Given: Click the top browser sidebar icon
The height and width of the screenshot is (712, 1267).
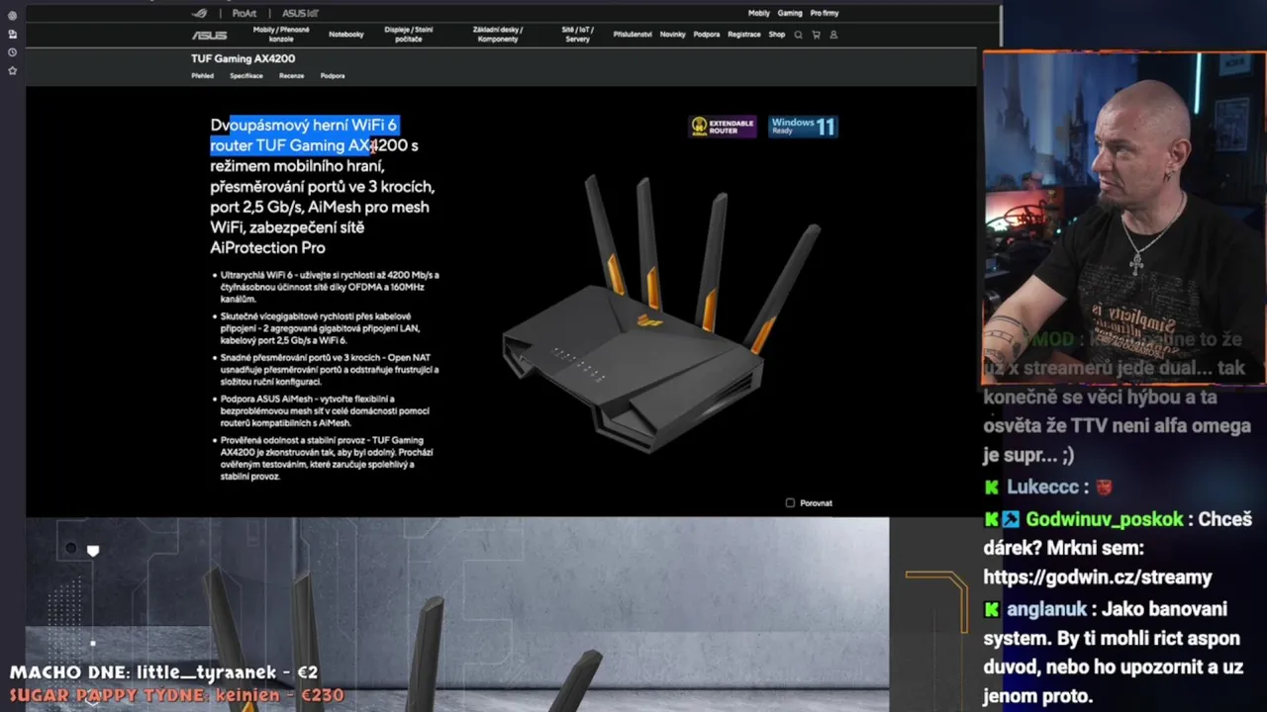Looking at the screenshot, I should coord(12,16).
